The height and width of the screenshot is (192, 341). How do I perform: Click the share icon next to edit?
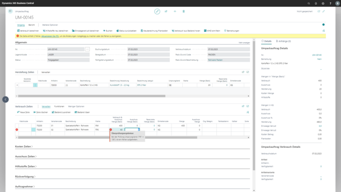coord(166,11)
